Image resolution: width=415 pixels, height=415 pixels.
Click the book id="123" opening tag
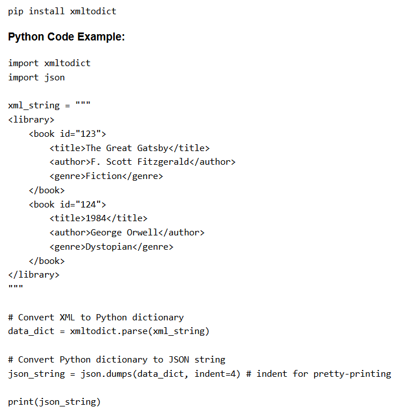(x=67, y=134)
